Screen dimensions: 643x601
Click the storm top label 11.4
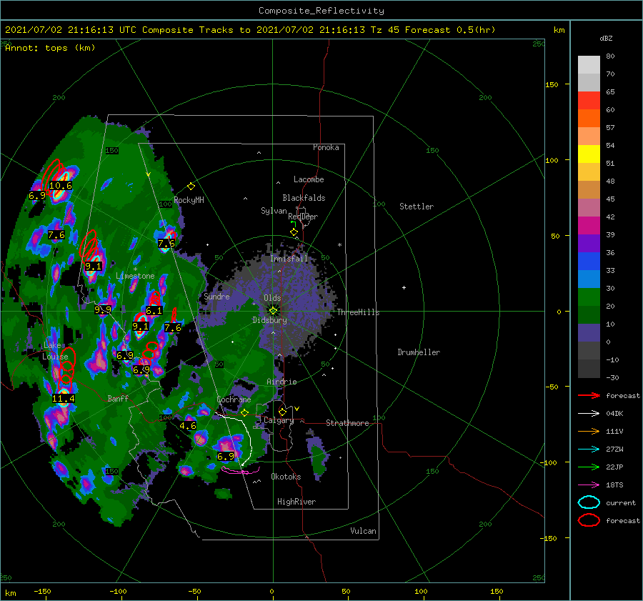tap(64, 398)
